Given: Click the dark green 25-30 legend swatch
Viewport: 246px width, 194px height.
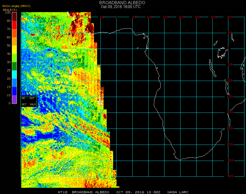Looking at the screenshot, I should coord(15,66).
